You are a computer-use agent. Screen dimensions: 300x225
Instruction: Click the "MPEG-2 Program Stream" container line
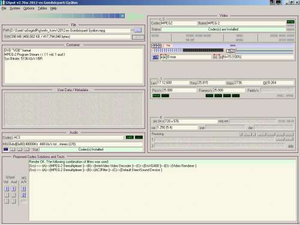[x=35, y=55]
